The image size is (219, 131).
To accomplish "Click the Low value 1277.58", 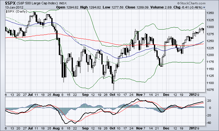I will (x=117, y=7).
